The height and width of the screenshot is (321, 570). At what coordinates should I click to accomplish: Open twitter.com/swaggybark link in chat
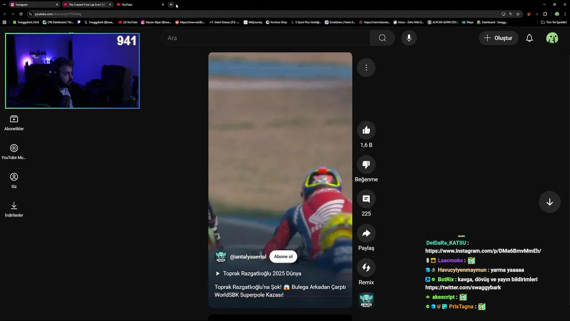(463, 288)
